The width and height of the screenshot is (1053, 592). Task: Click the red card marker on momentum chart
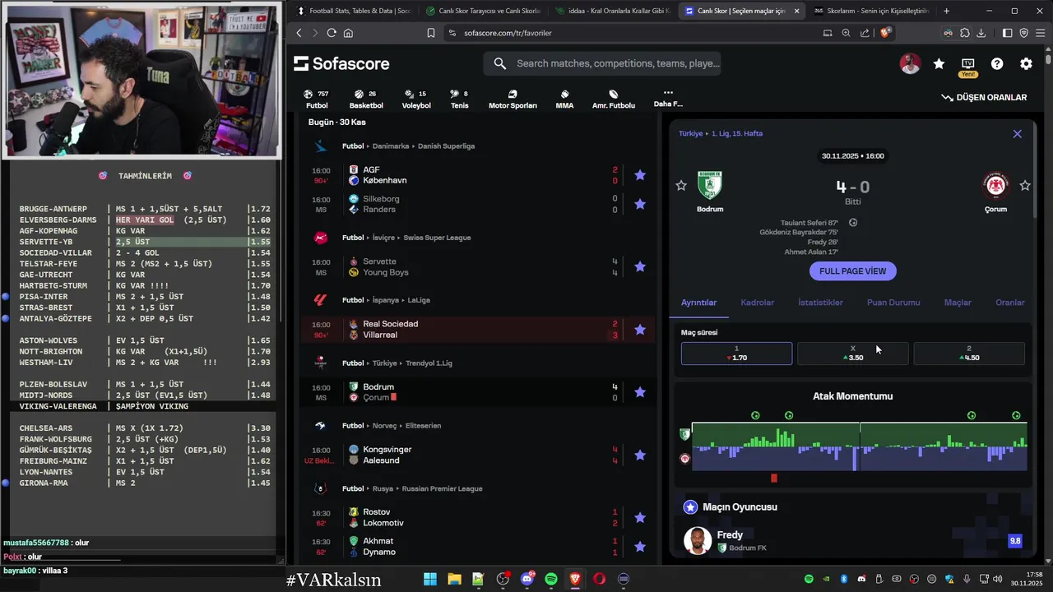774,478
